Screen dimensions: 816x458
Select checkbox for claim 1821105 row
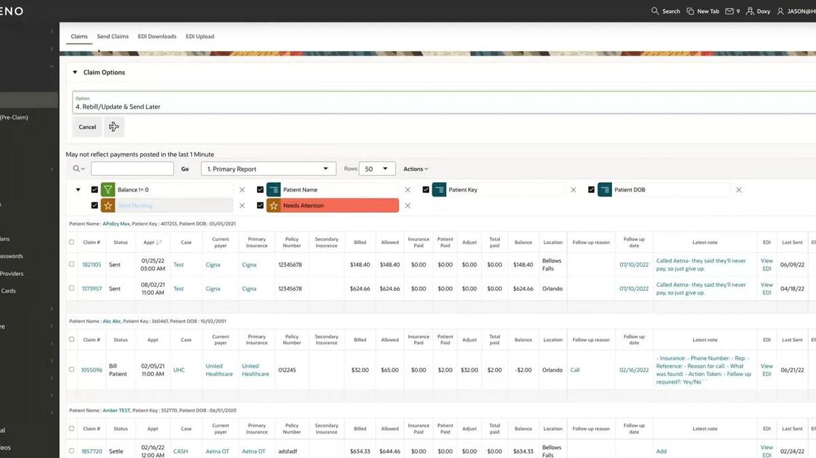coord(71,264)
